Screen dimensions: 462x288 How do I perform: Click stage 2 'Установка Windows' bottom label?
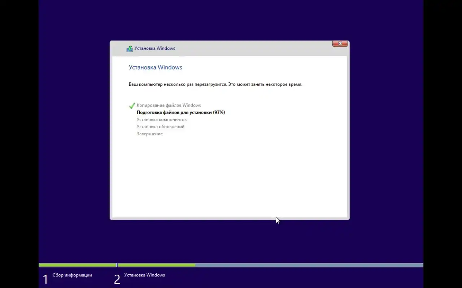coord(144,275)
